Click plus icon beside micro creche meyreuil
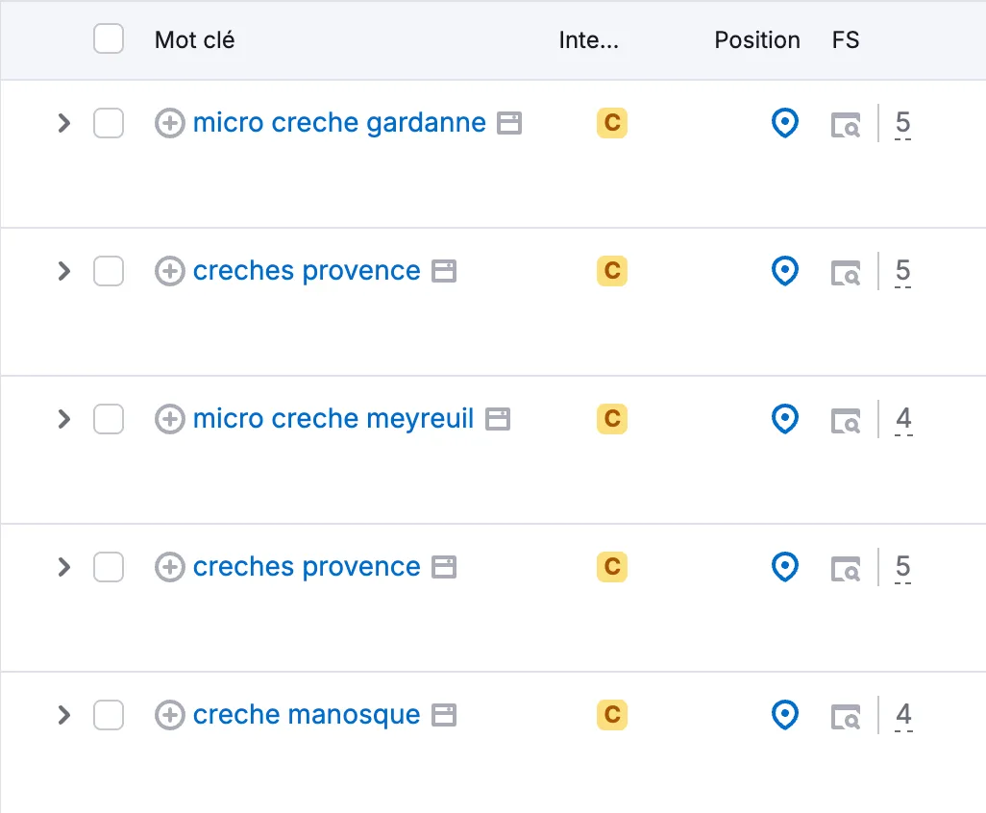The width and height of the screenshot is (986, 813). 169,419
